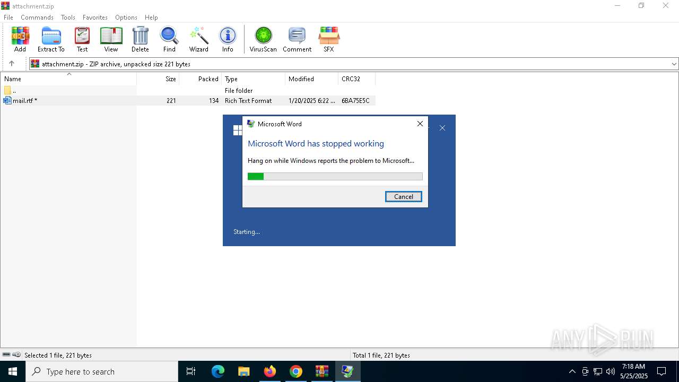The width and height of the screenshot is (679, 382).
Task: Click the Rich Text Format type cell
Action: tap(248, 100)
